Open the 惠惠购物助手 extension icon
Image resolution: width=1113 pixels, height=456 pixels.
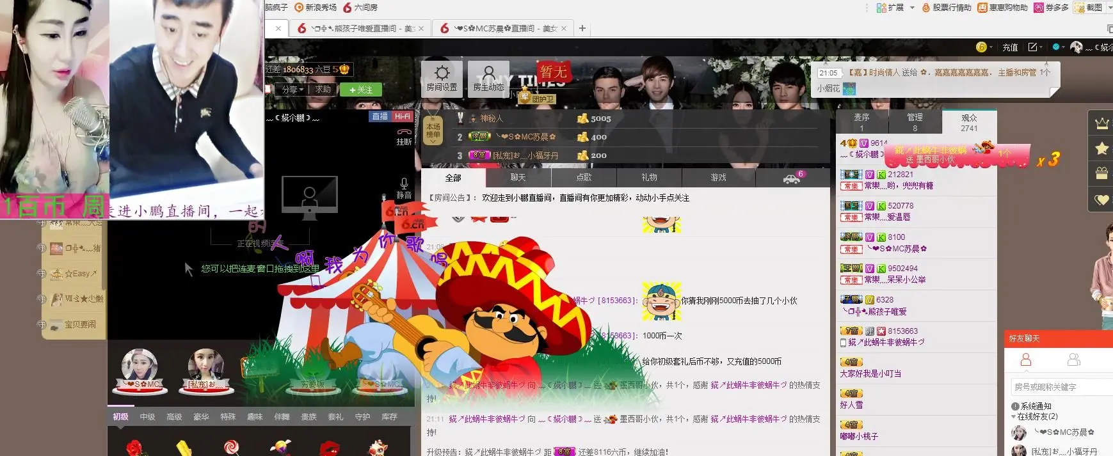point(1002,8)
